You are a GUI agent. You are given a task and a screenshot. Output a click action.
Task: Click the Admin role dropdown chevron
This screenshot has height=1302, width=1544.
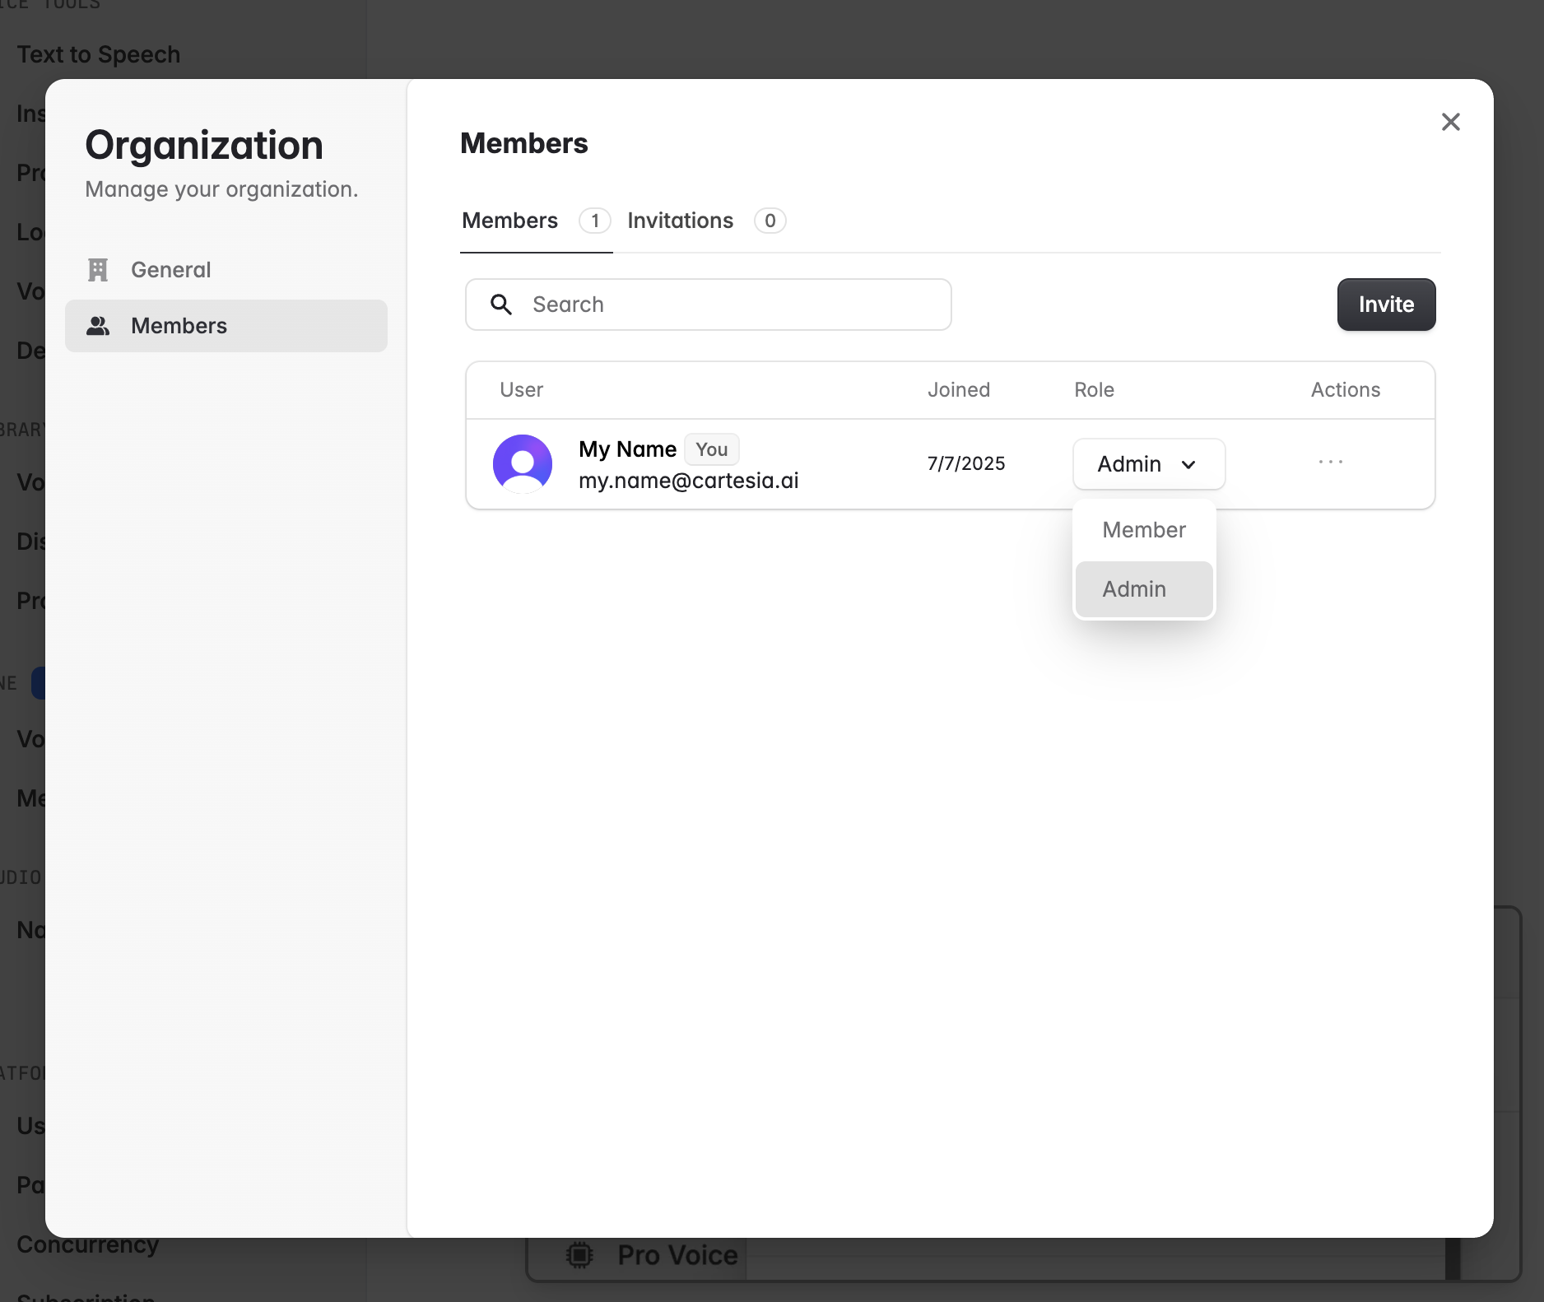click(1188, 465)
